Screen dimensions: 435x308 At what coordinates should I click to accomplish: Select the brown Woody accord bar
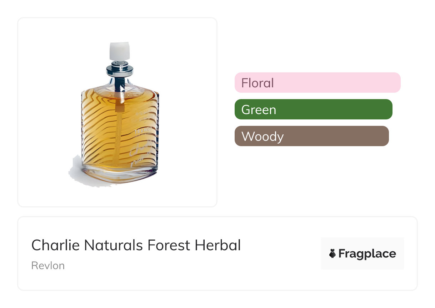pos(311,136)
